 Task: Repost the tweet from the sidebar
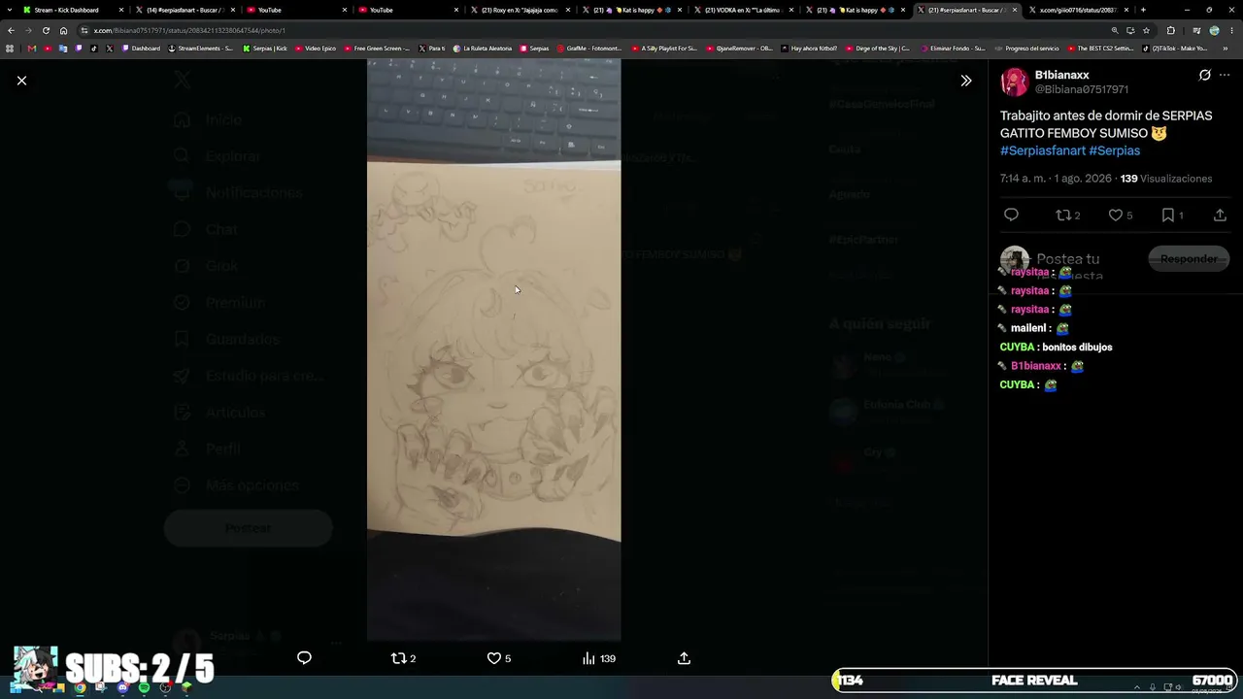click(1067, 216)
